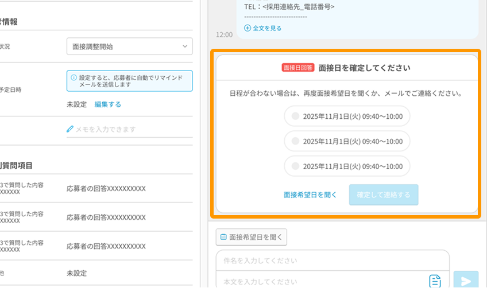487x288 pixels.
Task: Click the paper-plane send button
Action: coord(466,280)
